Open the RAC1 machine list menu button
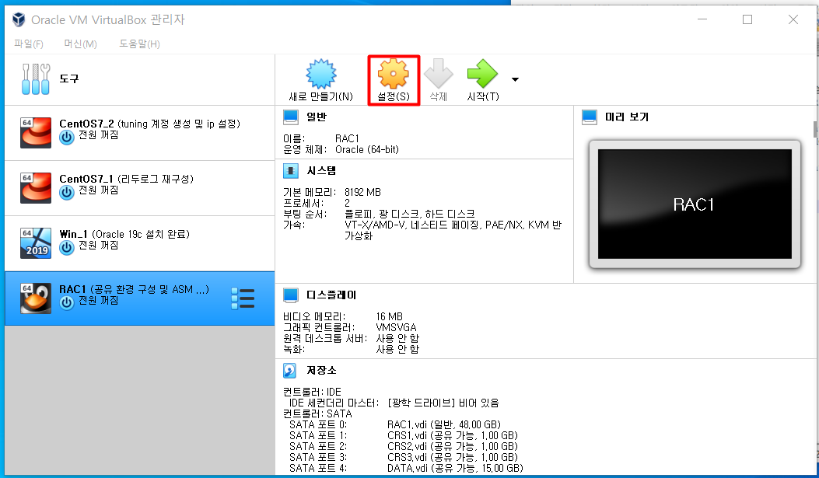 point(243,298)
